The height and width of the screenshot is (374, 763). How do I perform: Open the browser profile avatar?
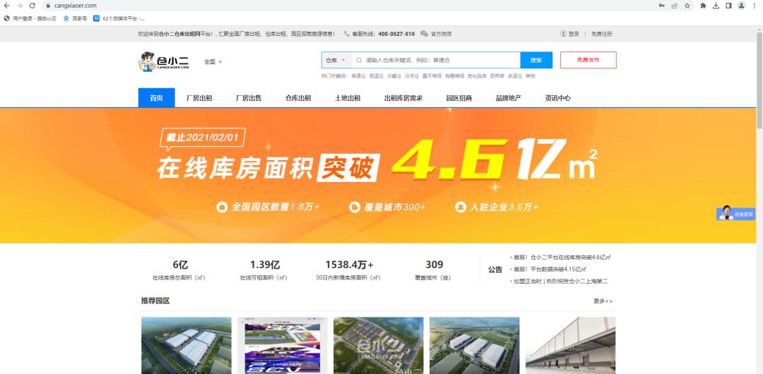point(741,6)
